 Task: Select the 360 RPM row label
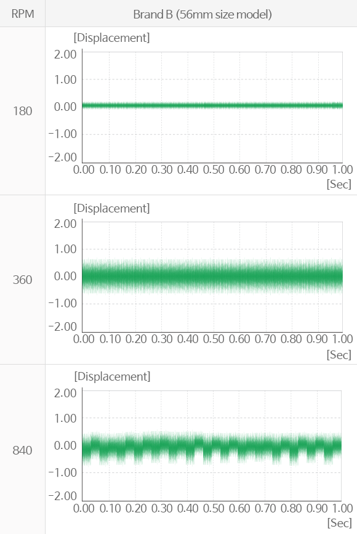(x=22, y=280)
